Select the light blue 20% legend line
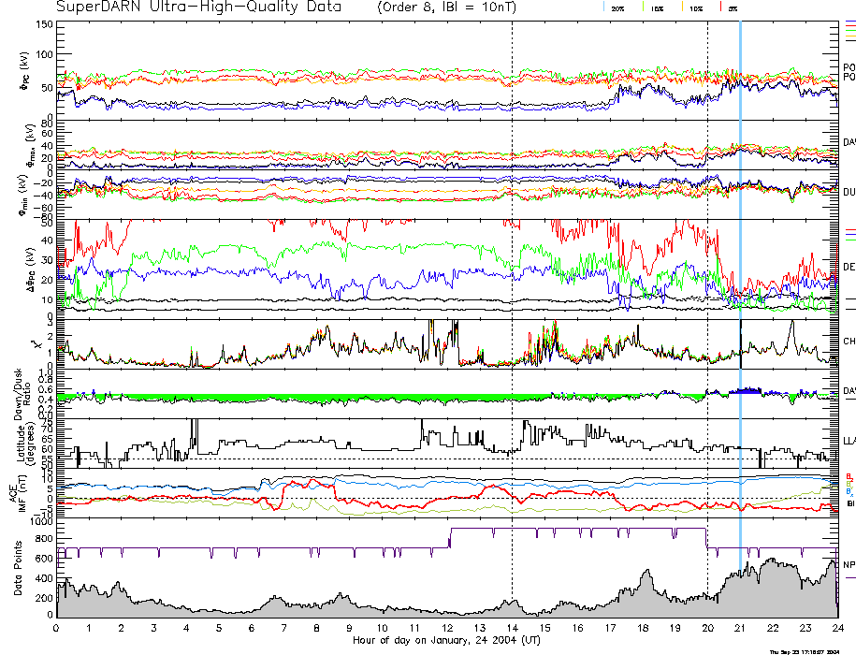 pos(603,7)
